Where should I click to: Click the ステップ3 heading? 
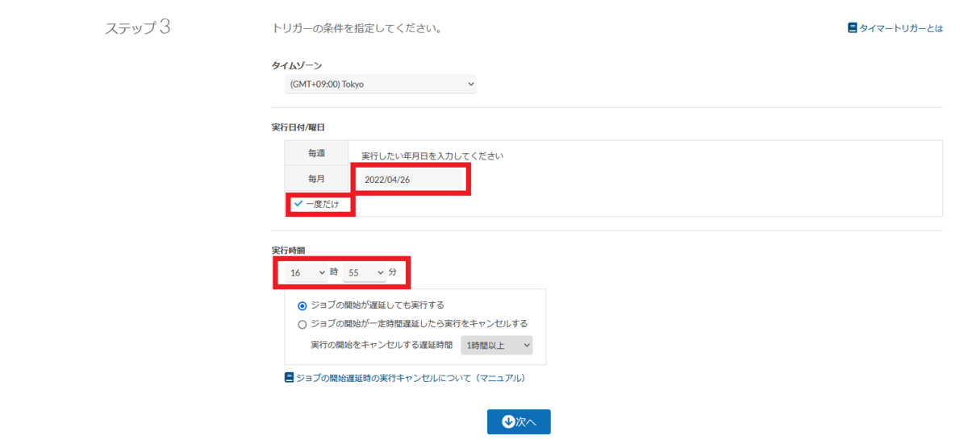[138, 28]
